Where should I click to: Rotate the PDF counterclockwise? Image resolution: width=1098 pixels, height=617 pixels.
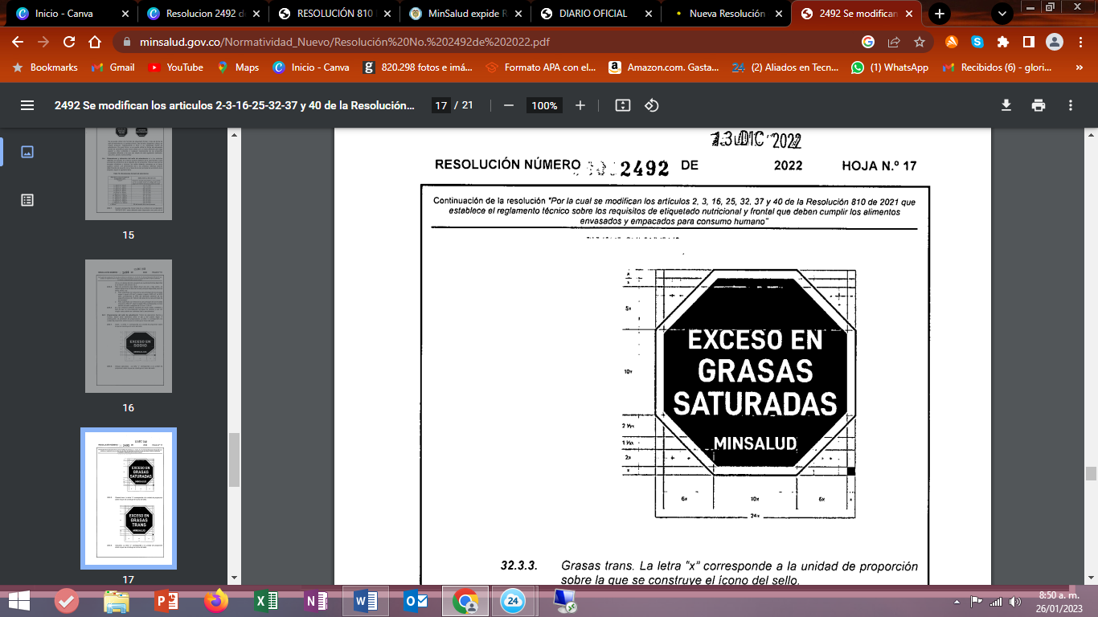(x=652, y=105)
